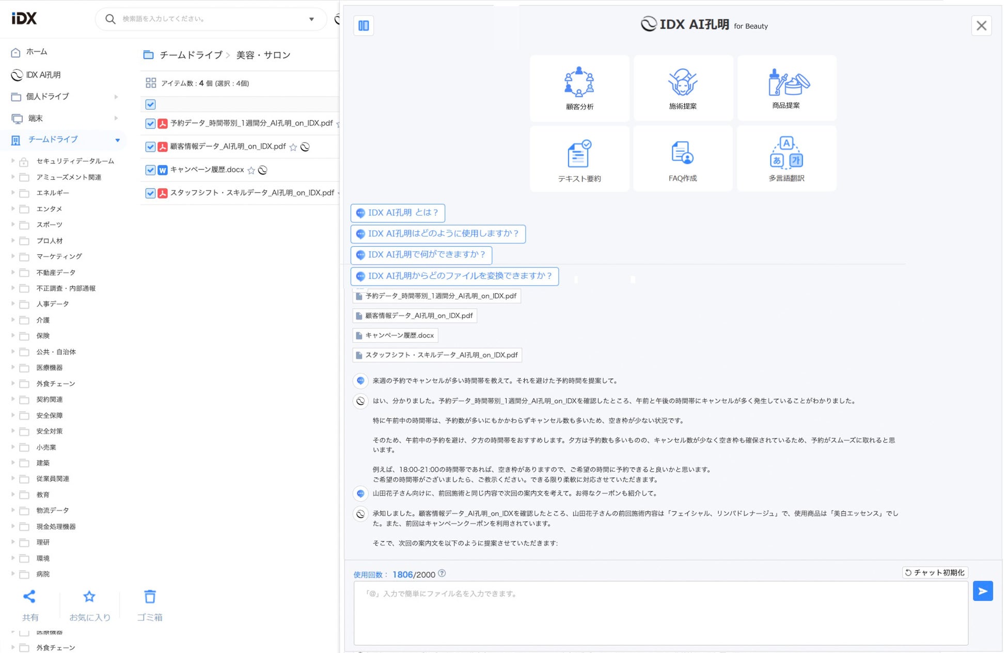This screenshot has height=653, width=1007.
Task: Open the 施術提案 treatment proposal tile
Action: tap(683, 88)
